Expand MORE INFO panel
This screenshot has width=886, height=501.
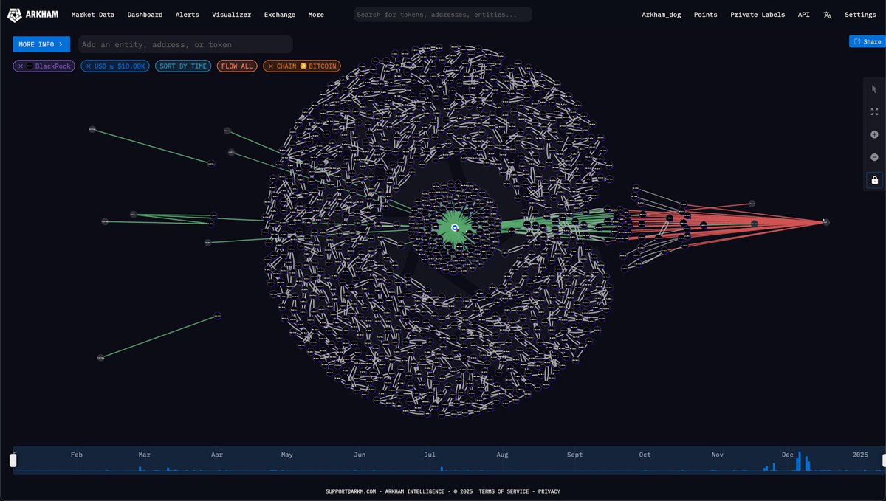click(41, 44)
